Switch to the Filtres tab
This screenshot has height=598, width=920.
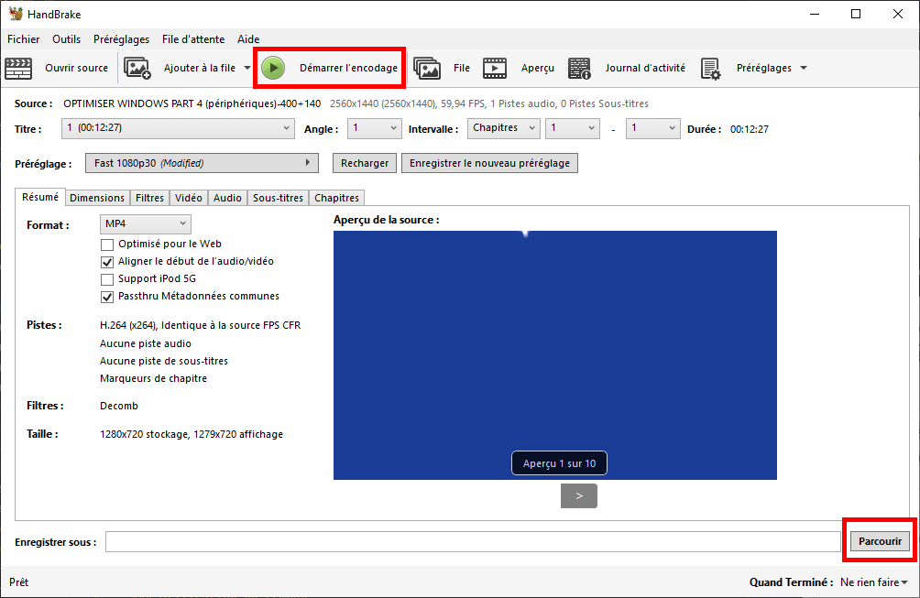[149, 198]
